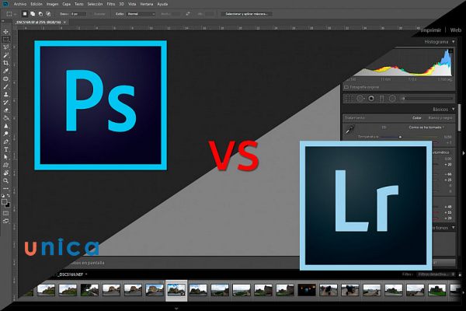The image size is (466, 311).
Task: Click the Lightroom adjustment brush slider
Action: click(x=427, y=98)
